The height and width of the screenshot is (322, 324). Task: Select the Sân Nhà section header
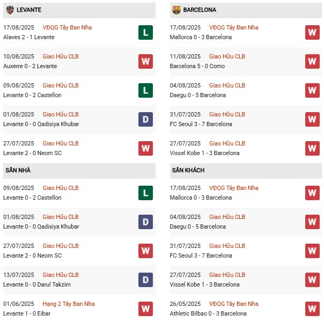pos(18,170)
